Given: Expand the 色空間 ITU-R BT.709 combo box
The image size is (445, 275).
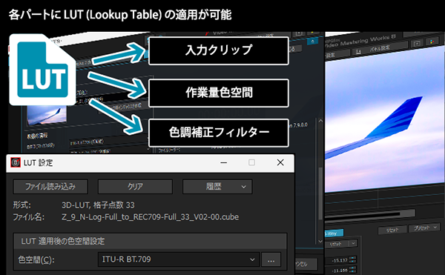Looking at the screenshot, I should [x=179, y=259].
